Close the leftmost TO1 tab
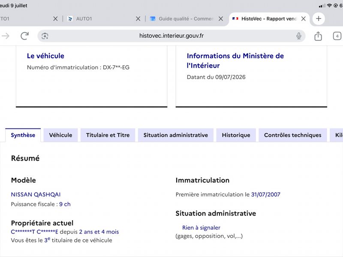The image size is (343, 257). 56,19
